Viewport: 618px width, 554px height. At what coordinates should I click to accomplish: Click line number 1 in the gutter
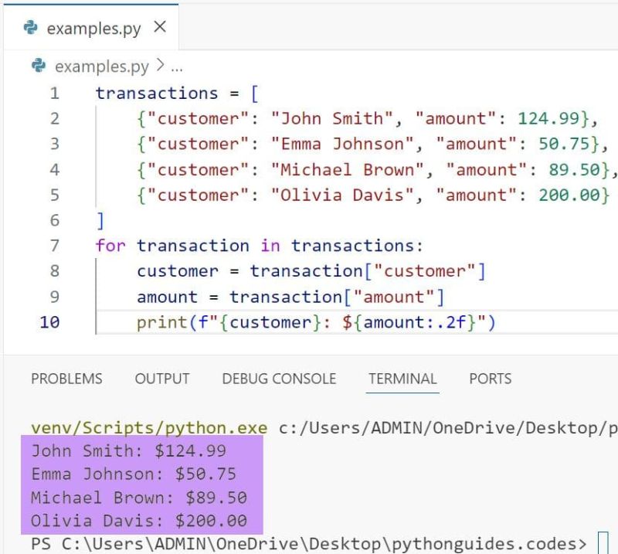coord(52,93)
